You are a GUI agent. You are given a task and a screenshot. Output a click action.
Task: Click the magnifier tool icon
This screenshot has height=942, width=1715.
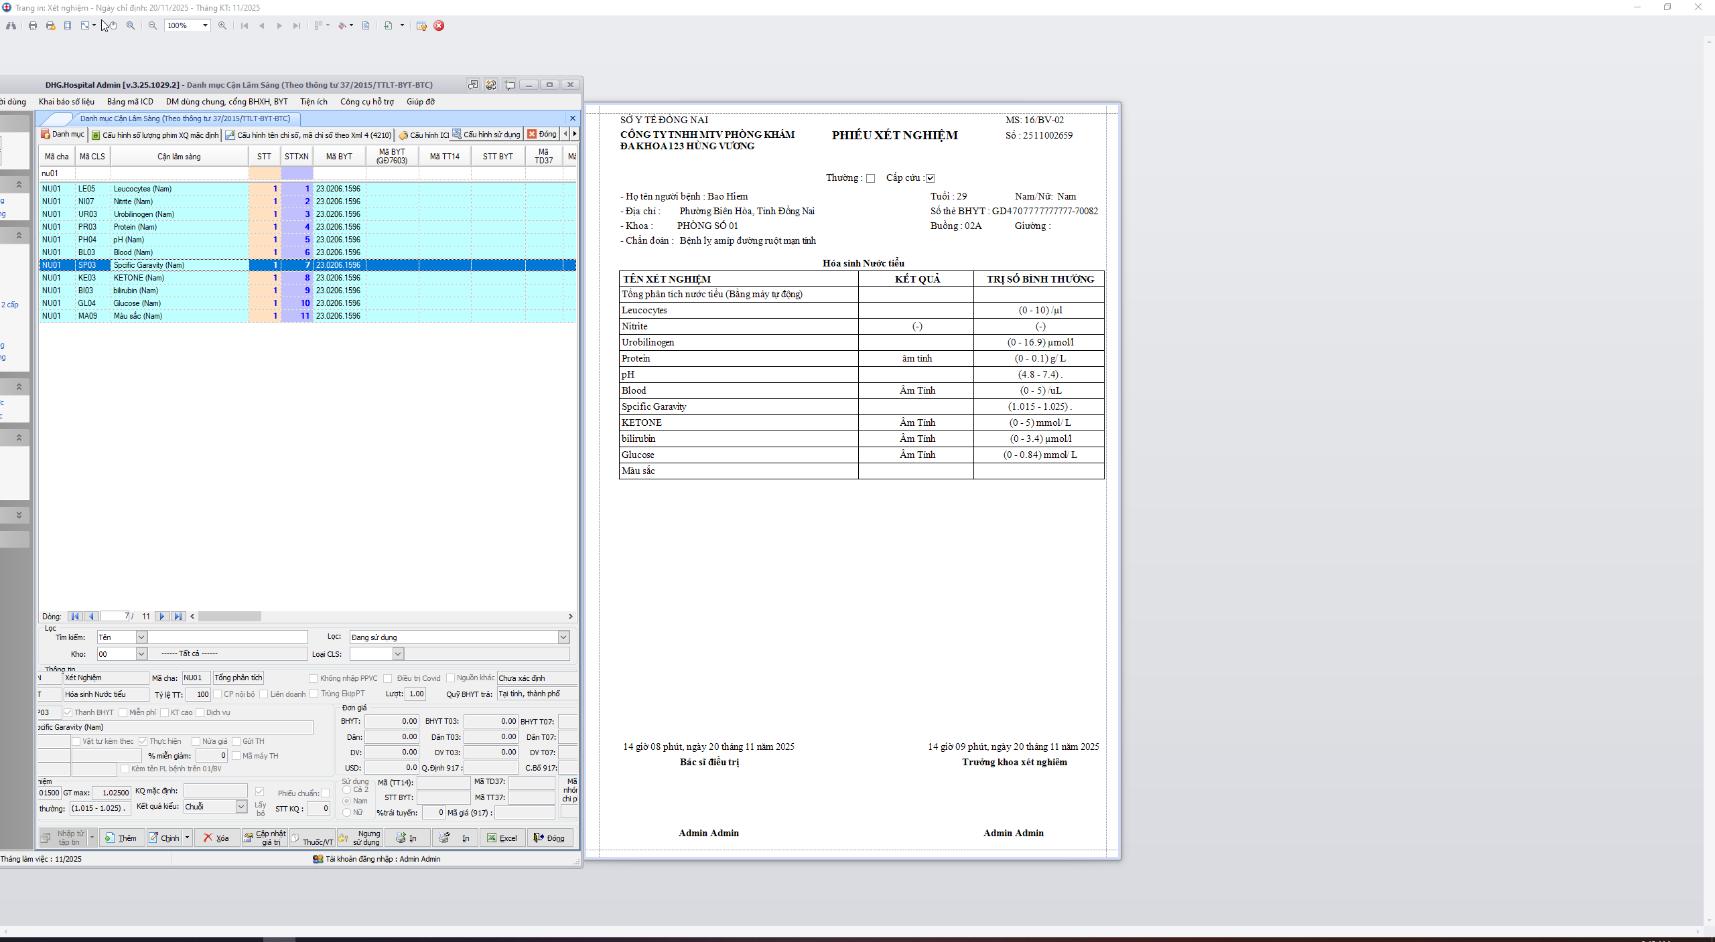point(131,25)
